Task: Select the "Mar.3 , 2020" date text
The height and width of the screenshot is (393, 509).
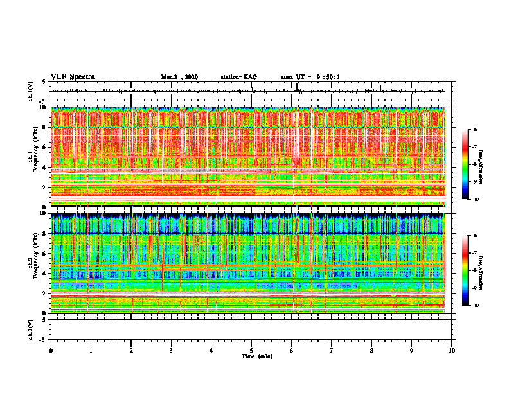Action: [179, 77]
